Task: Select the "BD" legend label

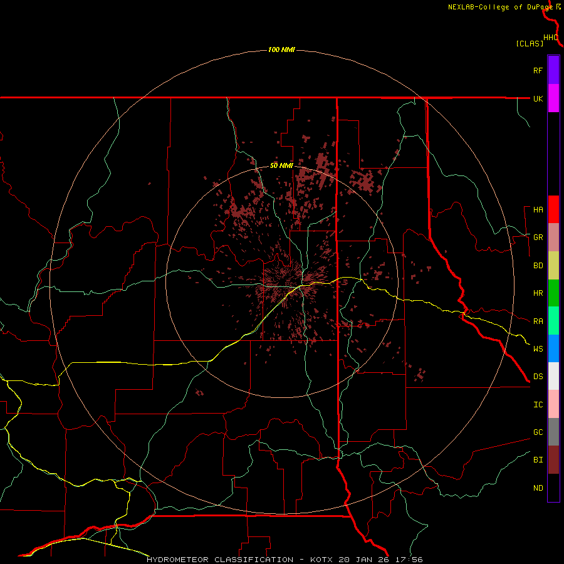Action: [x=538, y=266]
